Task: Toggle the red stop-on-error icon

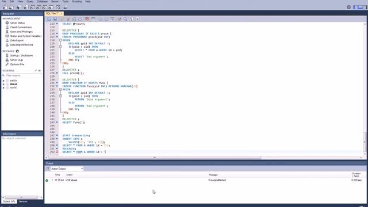Action: (87, 19)
